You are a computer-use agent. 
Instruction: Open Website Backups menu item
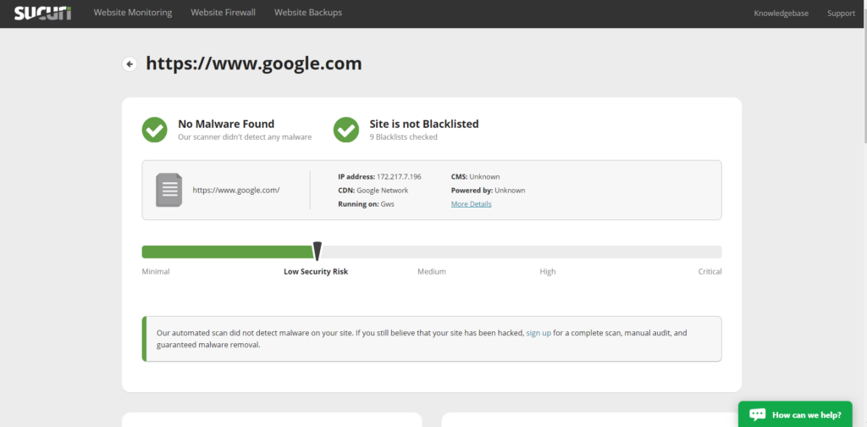click(308, 13)
